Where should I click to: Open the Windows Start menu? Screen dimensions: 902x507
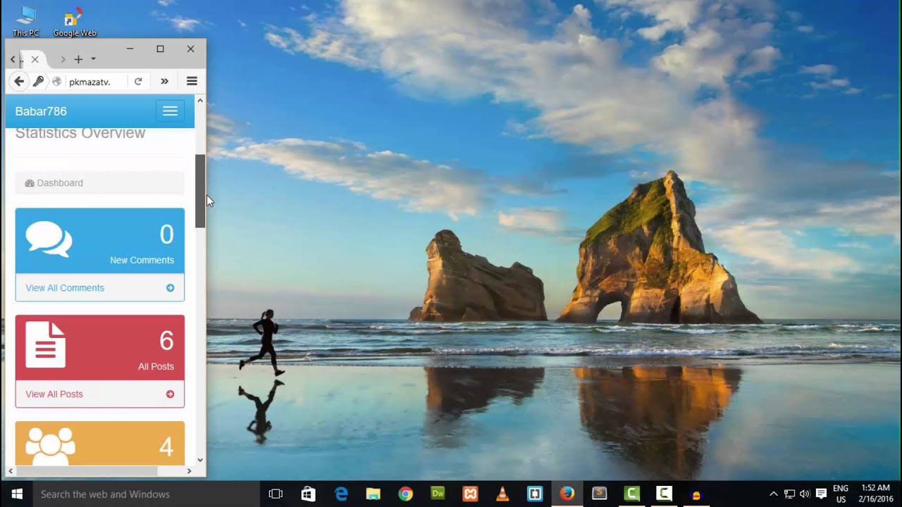coord(17,494)
